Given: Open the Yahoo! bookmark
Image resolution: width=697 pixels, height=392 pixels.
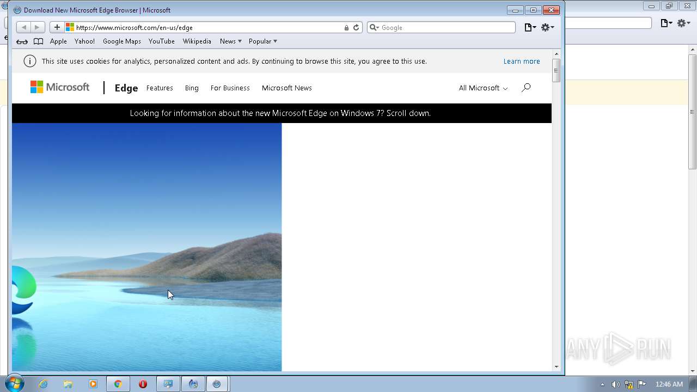Looking at the screenshot, I should pyautogui.click(x=84, y=41).
